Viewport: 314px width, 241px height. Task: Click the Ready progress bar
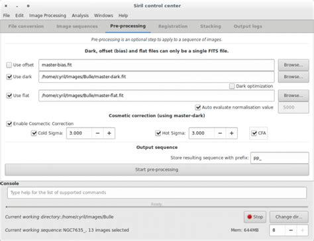click(x=157, y=207)
